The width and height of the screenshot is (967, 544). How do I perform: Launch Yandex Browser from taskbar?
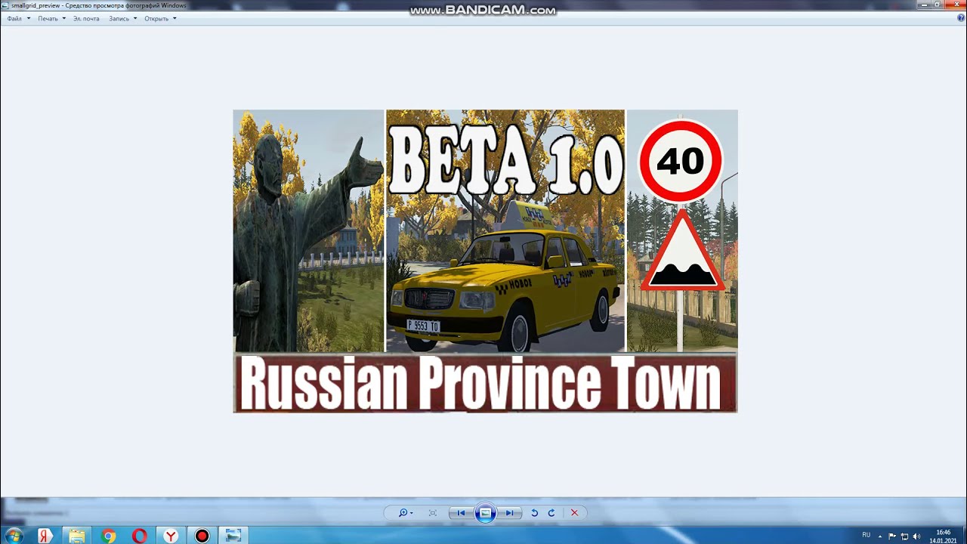(x=171, y=536)
